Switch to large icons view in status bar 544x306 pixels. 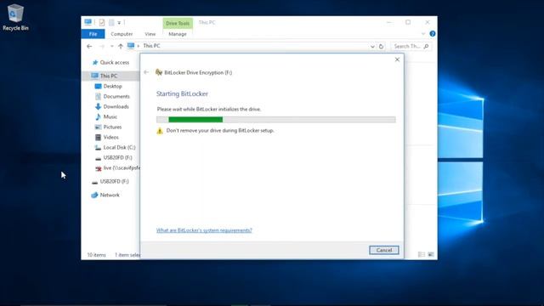(x=431, y=255)
